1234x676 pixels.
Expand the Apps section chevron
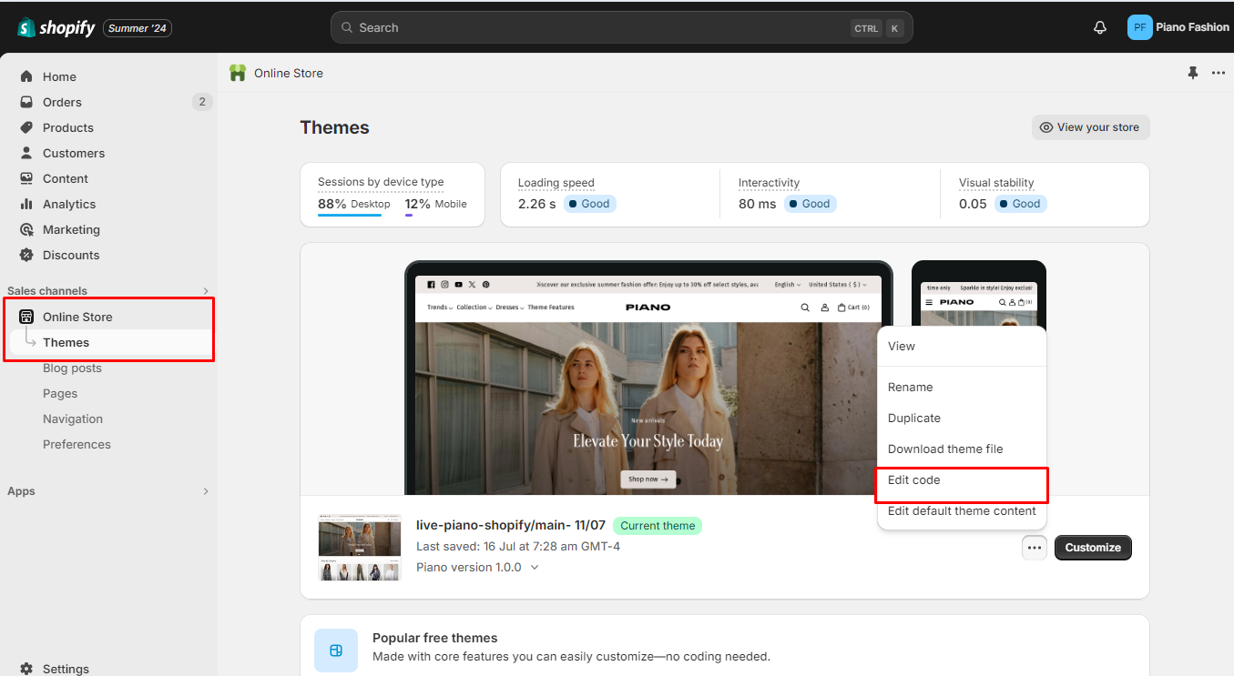click(x=206, y=491)
